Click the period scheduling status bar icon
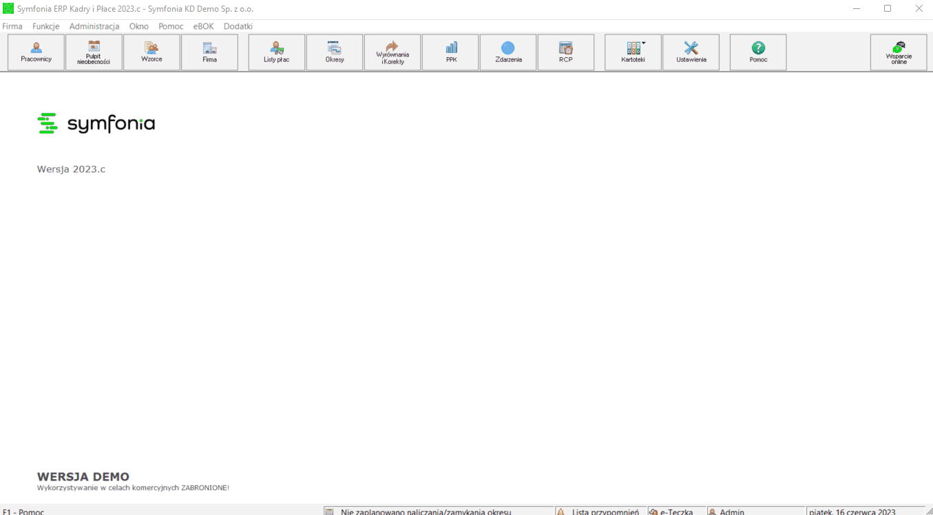The image size is (933, 515). pyautogui.click(x=330, y=512)
